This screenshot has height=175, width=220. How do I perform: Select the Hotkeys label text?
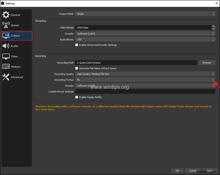tap(16, 67)
